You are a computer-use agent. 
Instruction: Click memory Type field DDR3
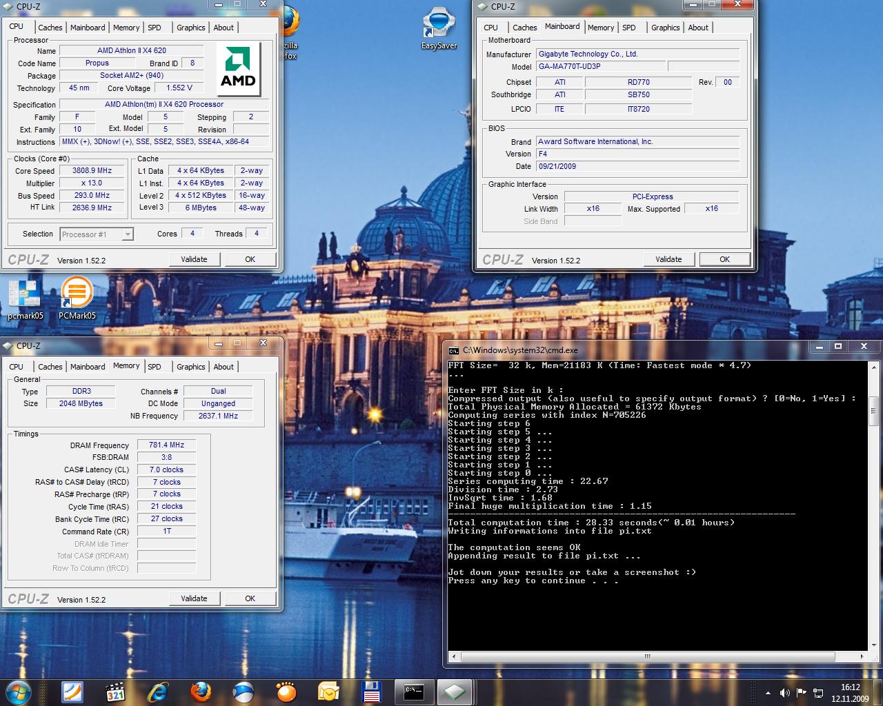[81, 391]
